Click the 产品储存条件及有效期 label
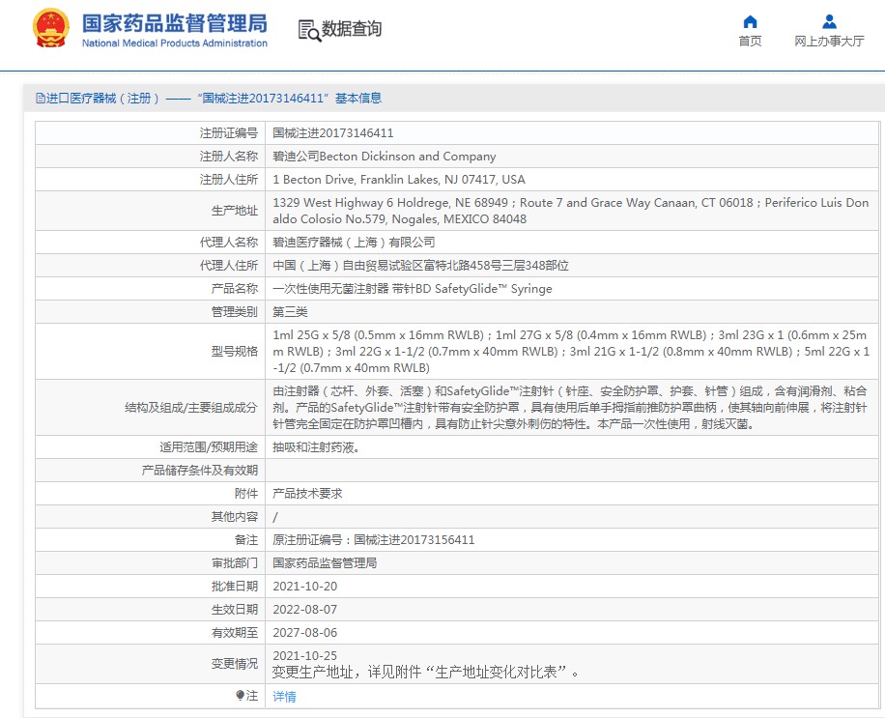The height and width of the screenshot is (718, 885). [199, 471]
